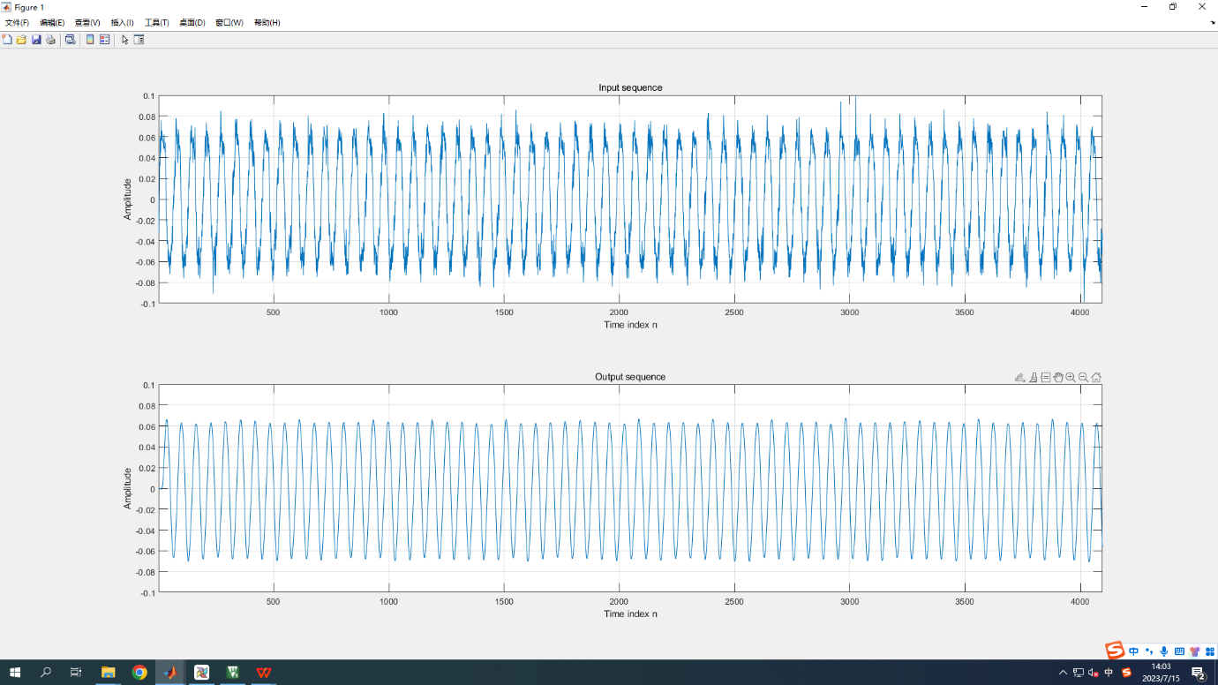The image size is (1218, 685).
Task: Open the 文件(F) menu
Action: click(17, 22)
